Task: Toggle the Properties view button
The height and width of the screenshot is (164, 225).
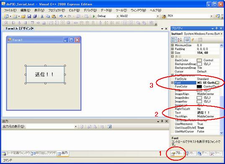Action: point(187,40)
